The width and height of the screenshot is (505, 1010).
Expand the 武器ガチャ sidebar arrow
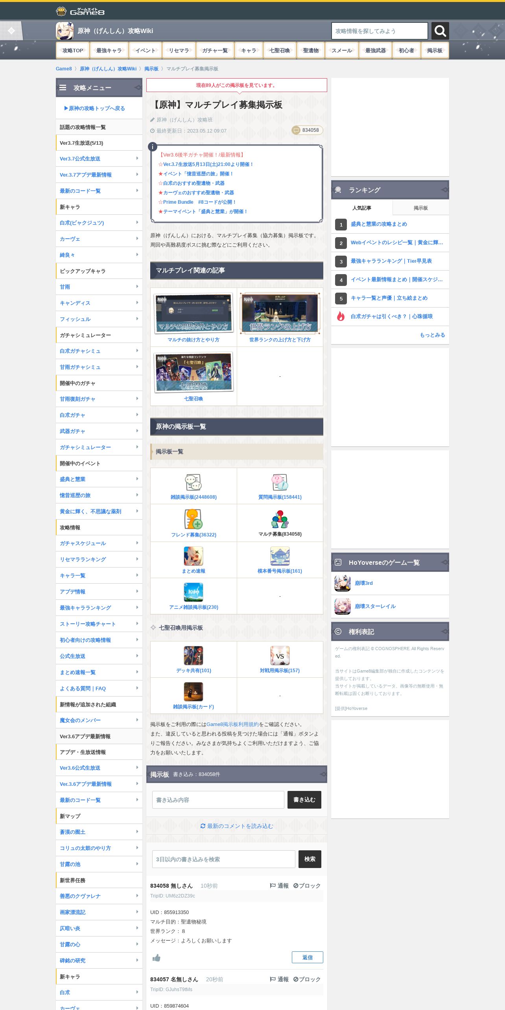137,431
